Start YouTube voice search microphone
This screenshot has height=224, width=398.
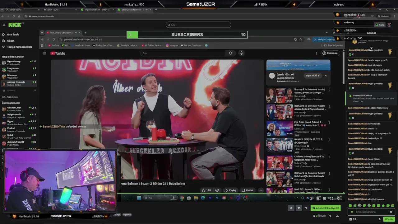point(241,53)
